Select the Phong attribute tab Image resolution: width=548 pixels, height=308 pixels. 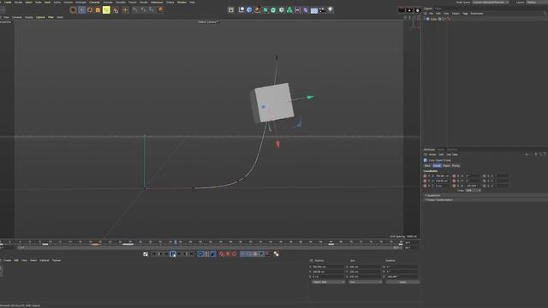point(456,165)
